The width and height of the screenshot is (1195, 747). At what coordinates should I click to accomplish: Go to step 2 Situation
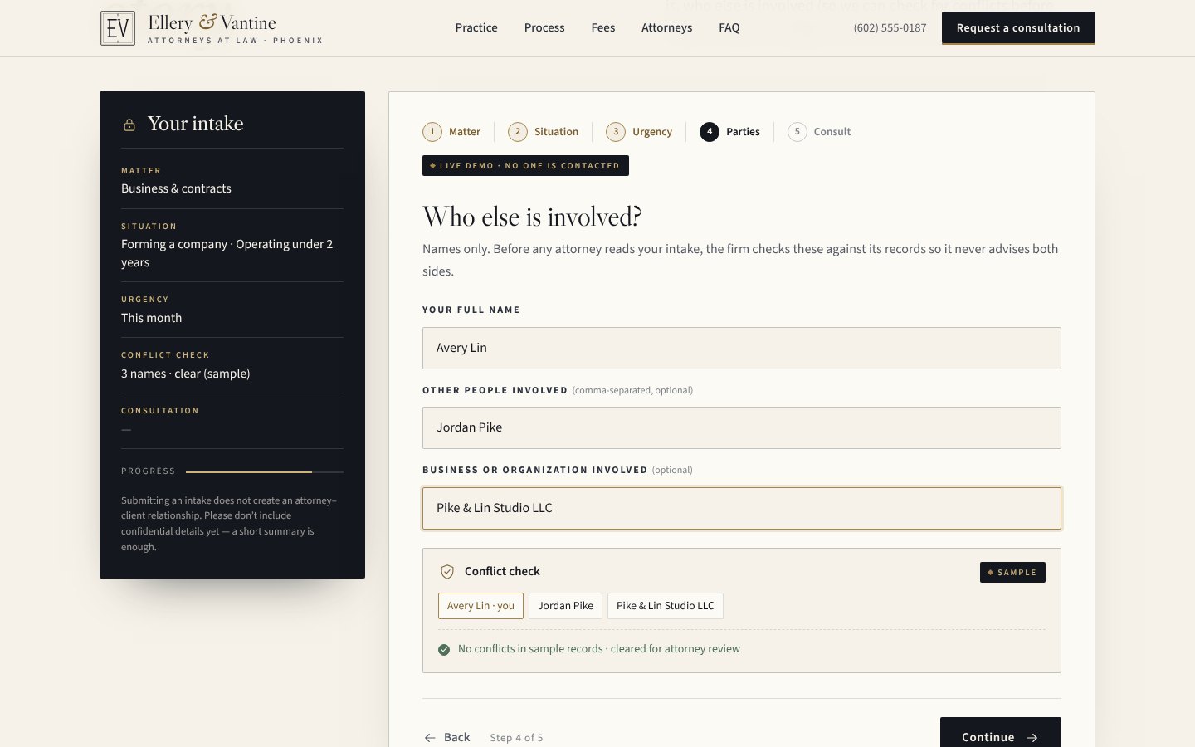coord(544,131)
